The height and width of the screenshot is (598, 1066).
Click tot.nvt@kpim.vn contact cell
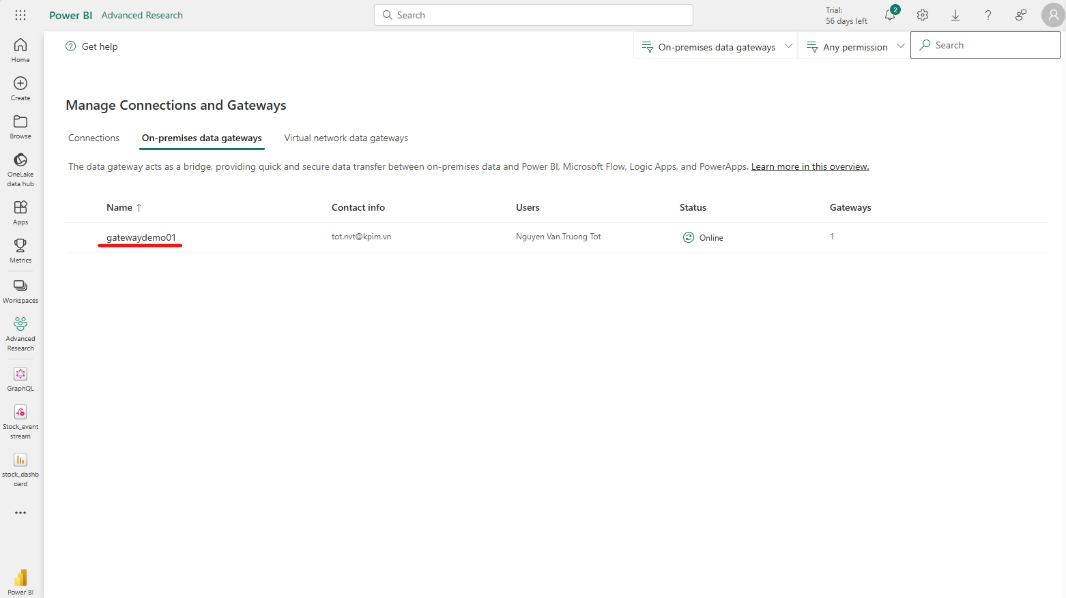tap(362, 237)
